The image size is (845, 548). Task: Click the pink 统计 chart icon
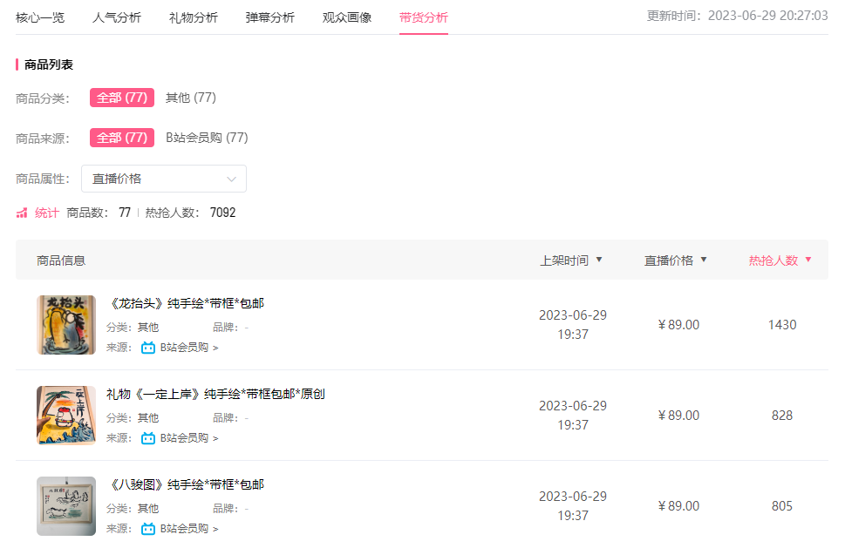22,213
